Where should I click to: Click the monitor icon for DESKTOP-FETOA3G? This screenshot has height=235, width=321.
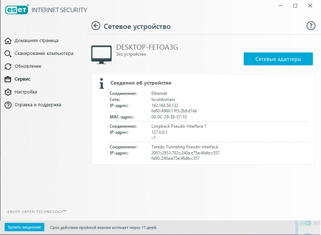[x=101, y=55]
